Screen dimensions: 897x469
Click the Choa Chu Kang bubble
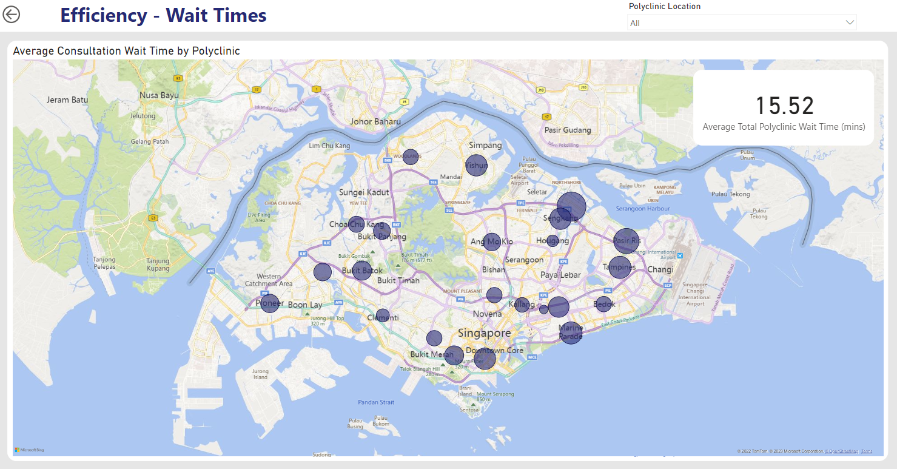coord(356,224)
